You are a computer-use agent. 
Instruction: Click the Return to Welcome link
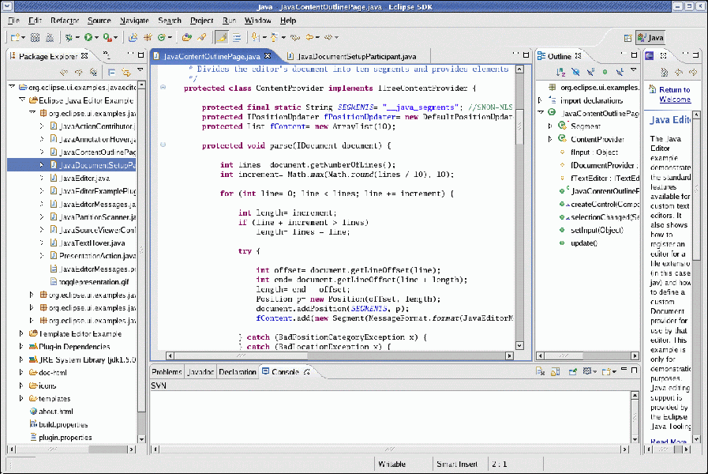(x=675, y=95)
